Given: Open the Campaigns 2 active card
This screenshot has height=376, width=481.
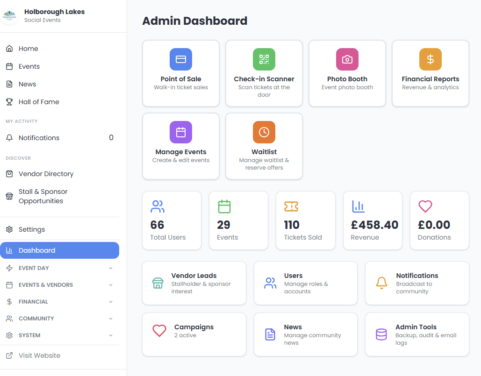Looking at the screenshot, I should [194, 334].
